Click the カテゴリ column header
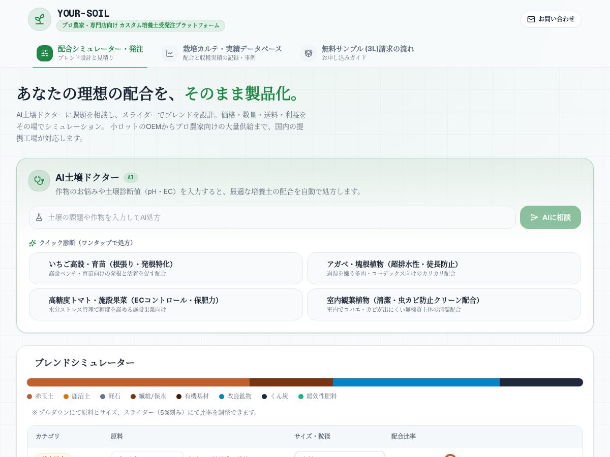The height and width of the screenshot is (457, 610). [47, 436]
